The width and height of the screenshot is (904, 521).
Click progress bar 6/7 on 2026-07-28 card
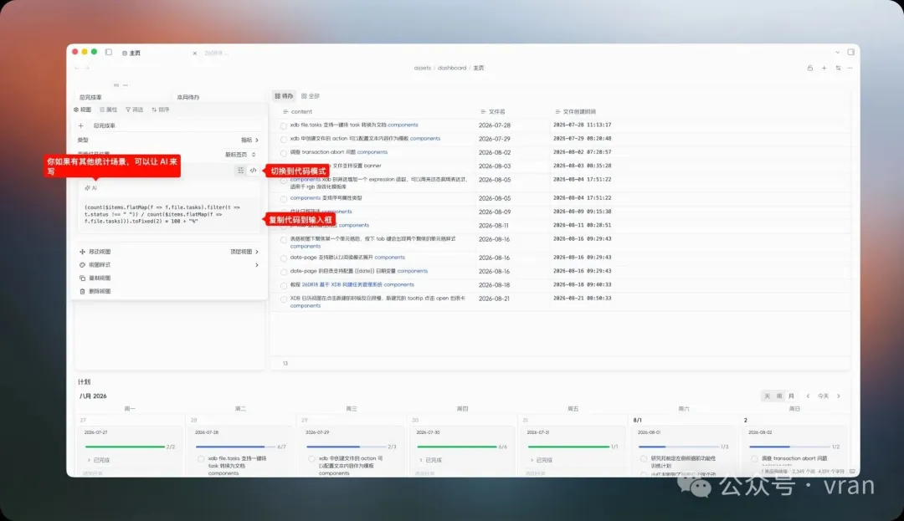236,447
